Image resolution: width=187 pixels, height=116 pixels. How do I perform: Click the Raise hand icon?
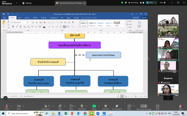82,107
